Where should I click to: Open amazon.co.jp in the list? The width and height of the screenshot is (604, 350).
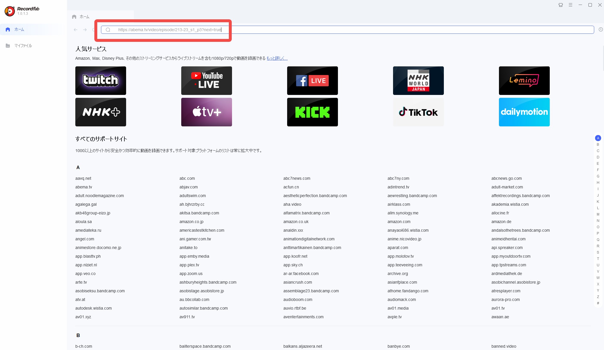[191, 222]
